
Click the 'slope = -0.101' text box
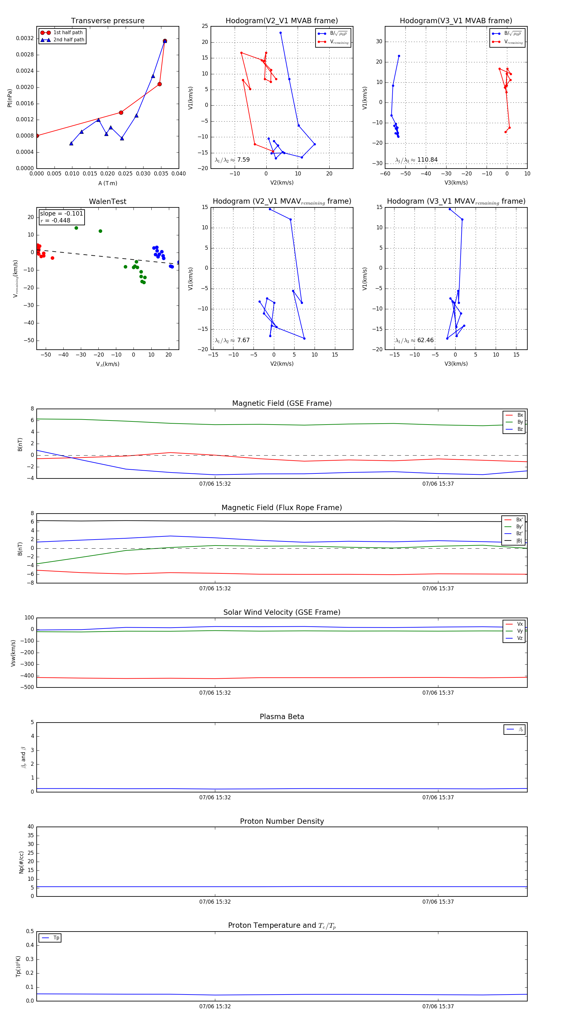61,214
